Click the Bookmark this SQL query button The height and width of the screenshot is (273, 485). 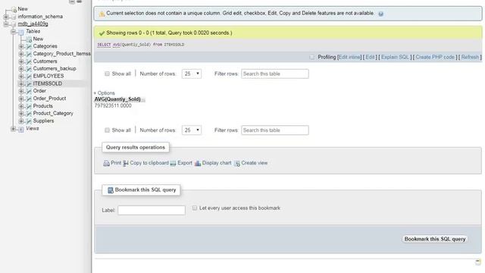point(434,239)
